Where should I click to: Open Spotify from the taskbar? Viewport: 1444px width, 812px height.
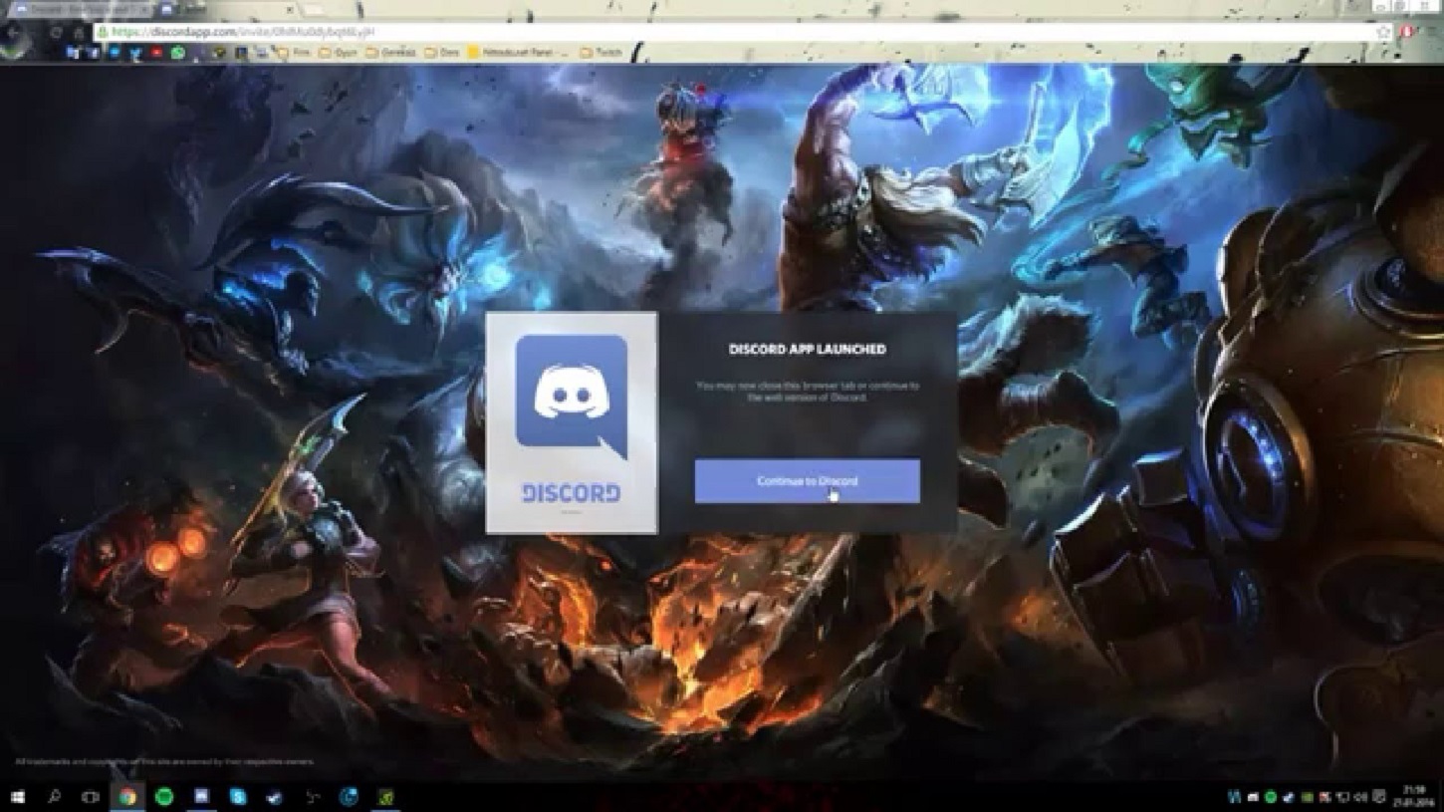[164, 797]
